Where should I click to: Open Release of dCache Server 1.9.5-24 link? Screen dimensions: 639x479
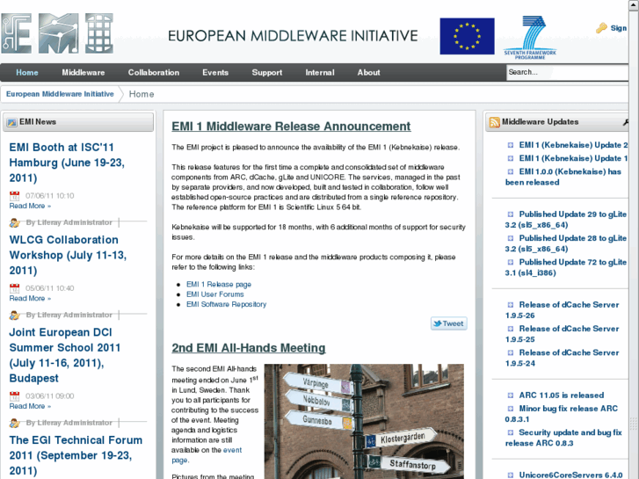pos(562,358)
